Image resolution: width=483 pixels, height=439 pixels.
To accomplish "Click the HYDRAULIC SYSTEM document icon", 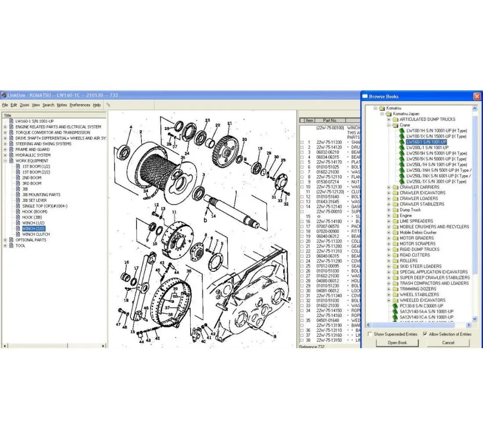I will (11, 155).
